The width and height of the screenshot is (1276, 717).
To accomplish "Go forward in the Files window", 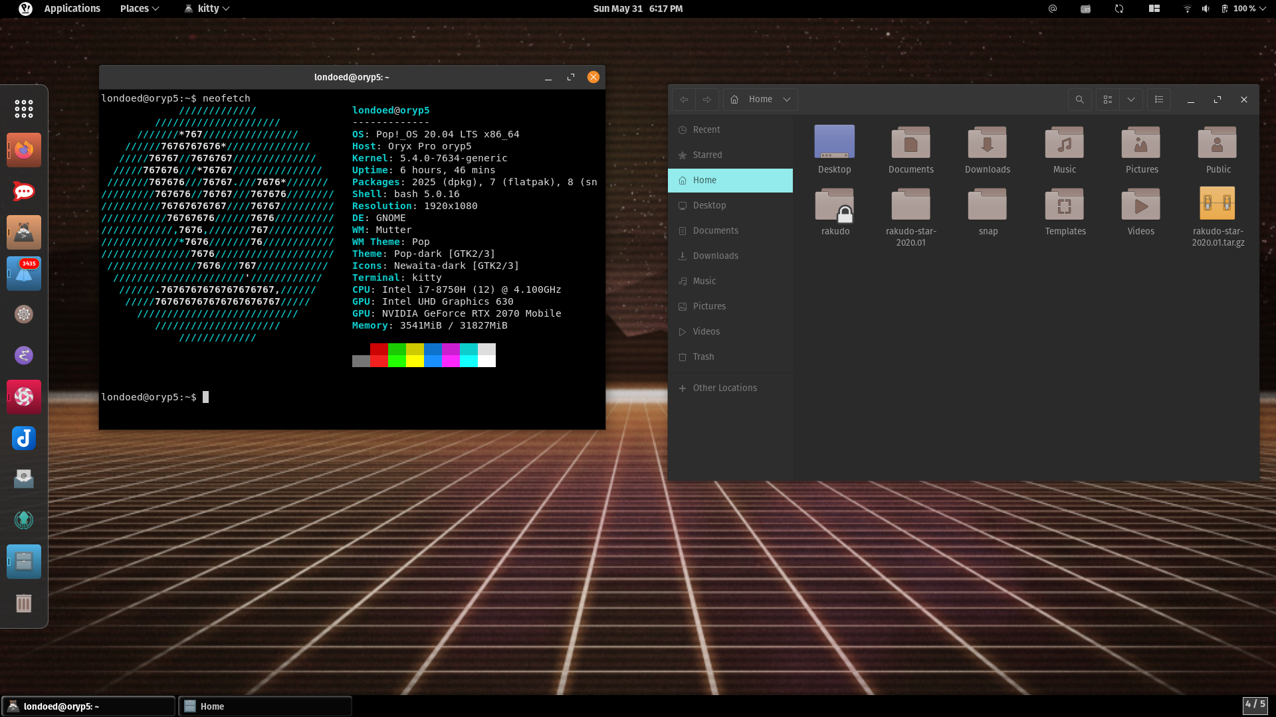I will coord(707,100).
